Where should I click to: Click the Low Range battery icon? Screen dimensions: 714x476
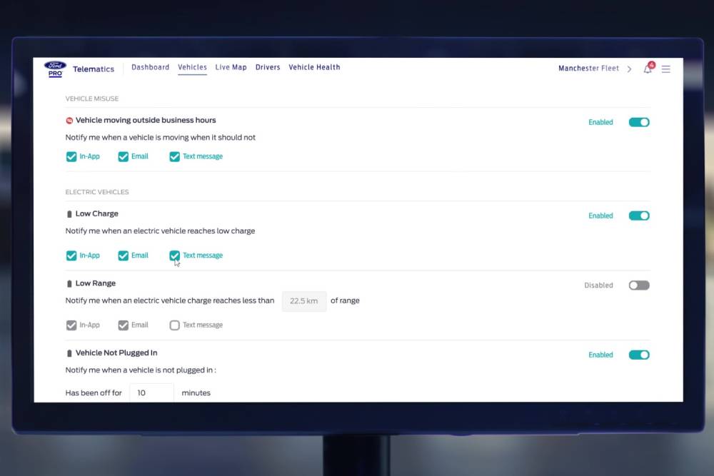69,284
